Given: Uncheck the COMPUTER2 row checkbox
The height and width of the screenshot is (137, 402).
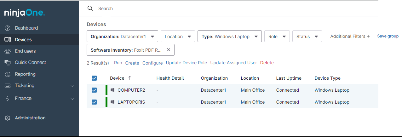Looking at the screenshot, I should (94, 90).
